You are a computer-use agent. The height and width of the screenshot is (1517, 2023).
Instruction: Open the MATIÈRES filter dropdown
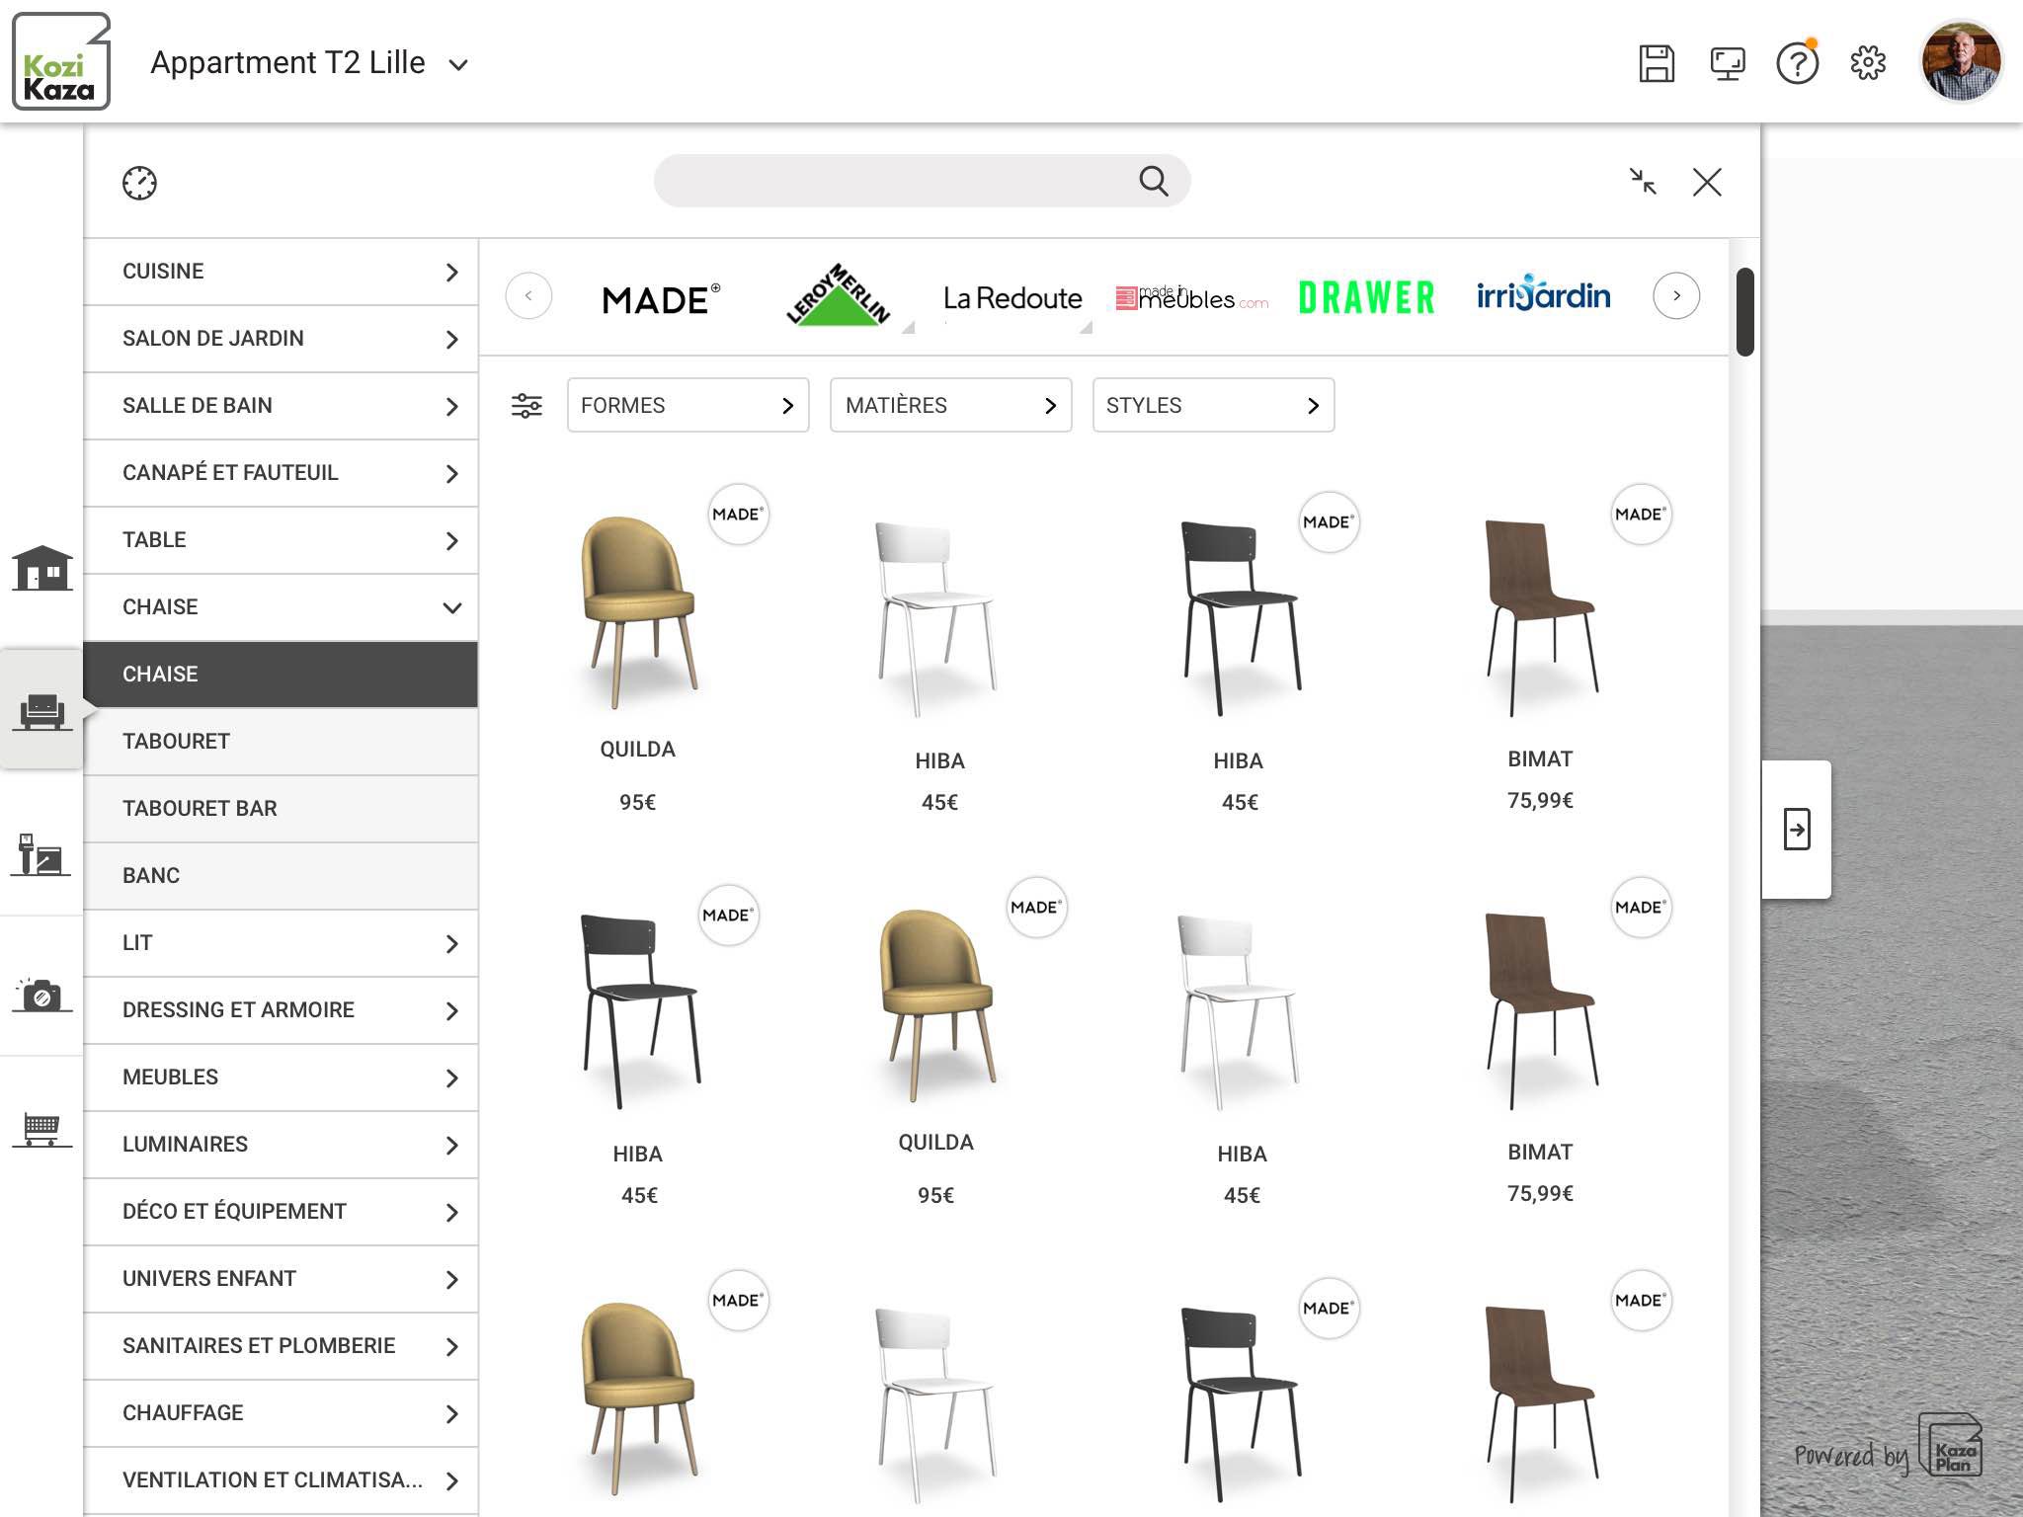[x=950, y=405]
